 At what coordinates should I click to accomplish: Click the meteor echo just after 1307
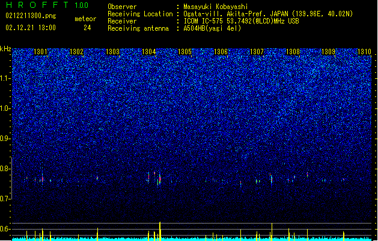pyautogui.click(x=272, y=180)
